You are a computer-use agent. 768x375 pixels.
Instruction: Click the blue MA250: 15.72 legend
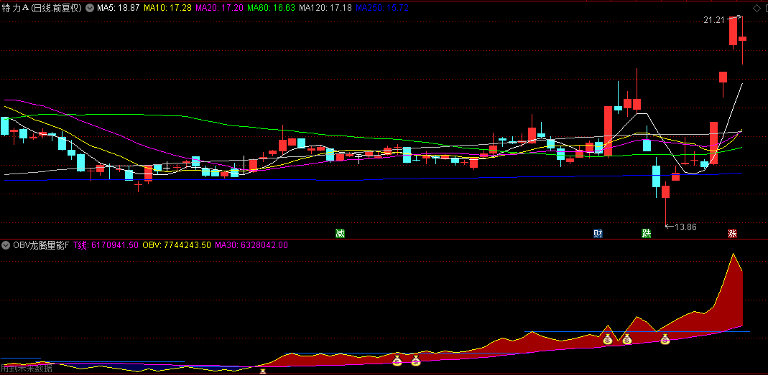(x=382, y=8)
